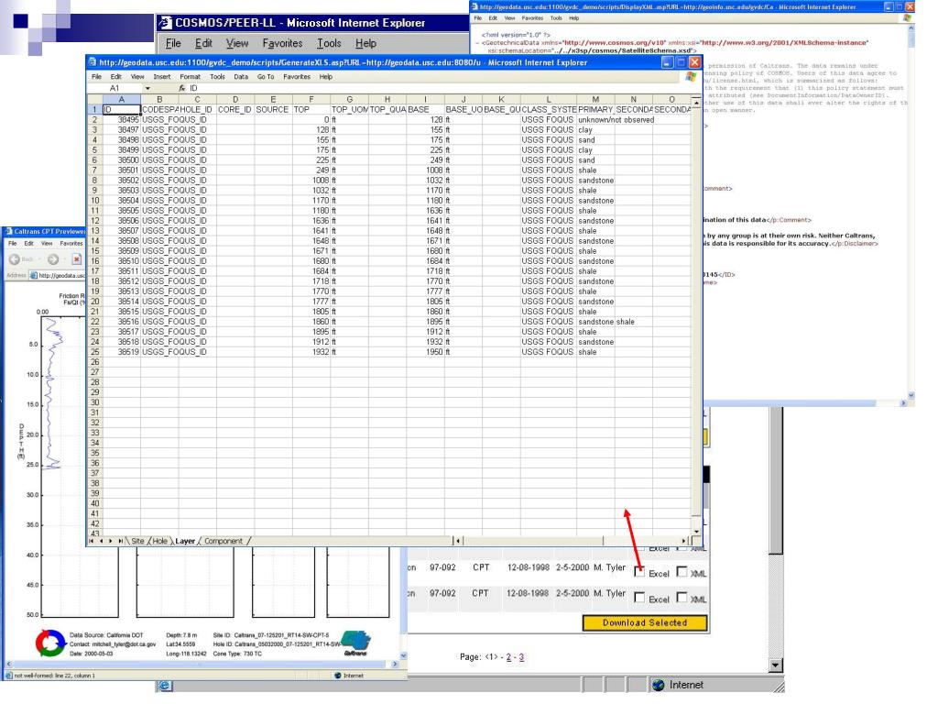
Task: Jump to first sheet tab with navigation arrow
Action: pos(92,541)
